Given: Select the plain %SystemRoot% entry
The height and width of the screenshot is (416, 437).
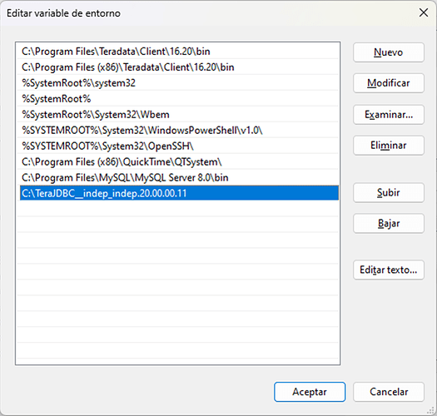Looking at the screenshot, I should click(x=179, y=99).
